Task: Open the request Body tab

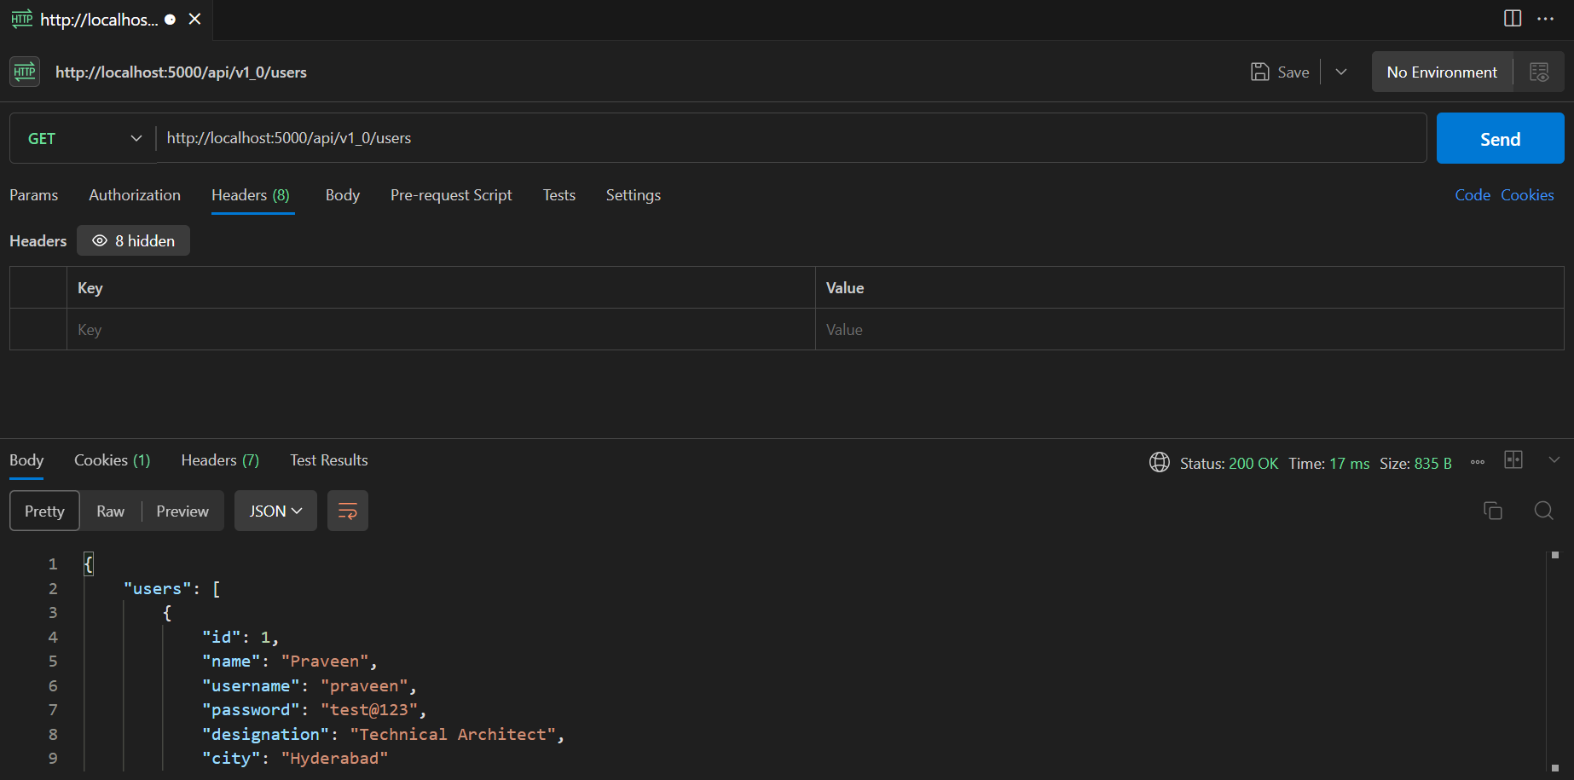Action: pyautogui.click(x=343, y=195)
